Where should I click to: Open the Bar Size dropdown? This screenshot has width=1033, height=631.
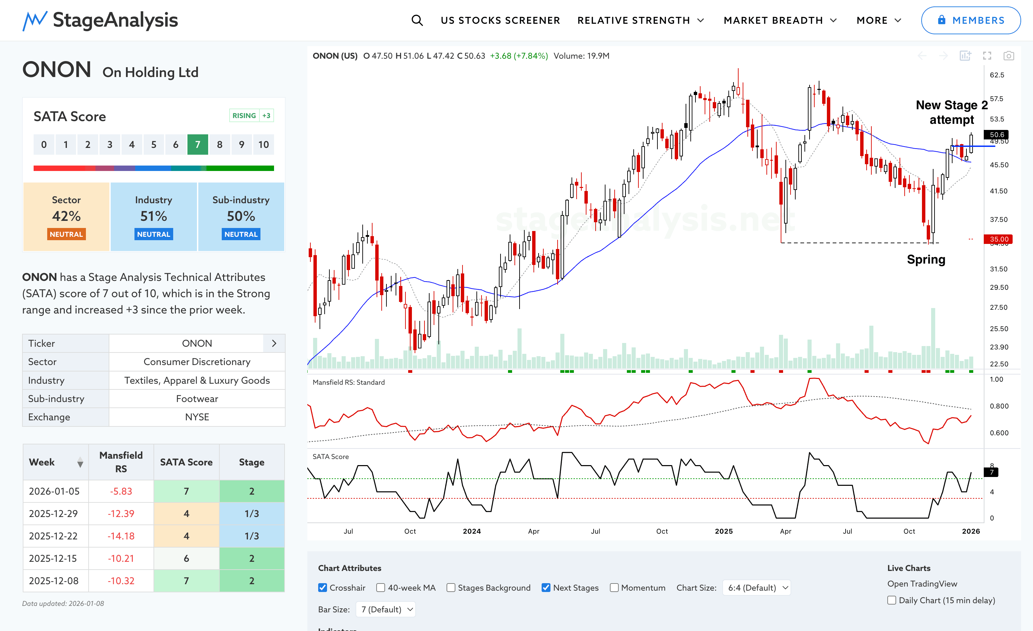[386, 609]
